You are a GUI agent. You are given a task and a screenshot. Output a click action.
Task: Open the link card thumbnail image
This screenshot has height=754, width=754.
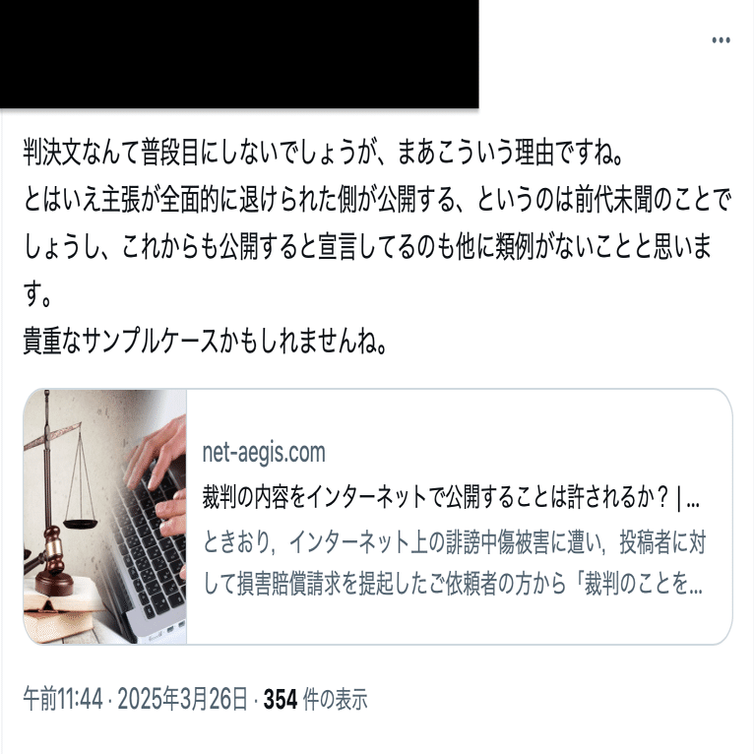(104, 517)
